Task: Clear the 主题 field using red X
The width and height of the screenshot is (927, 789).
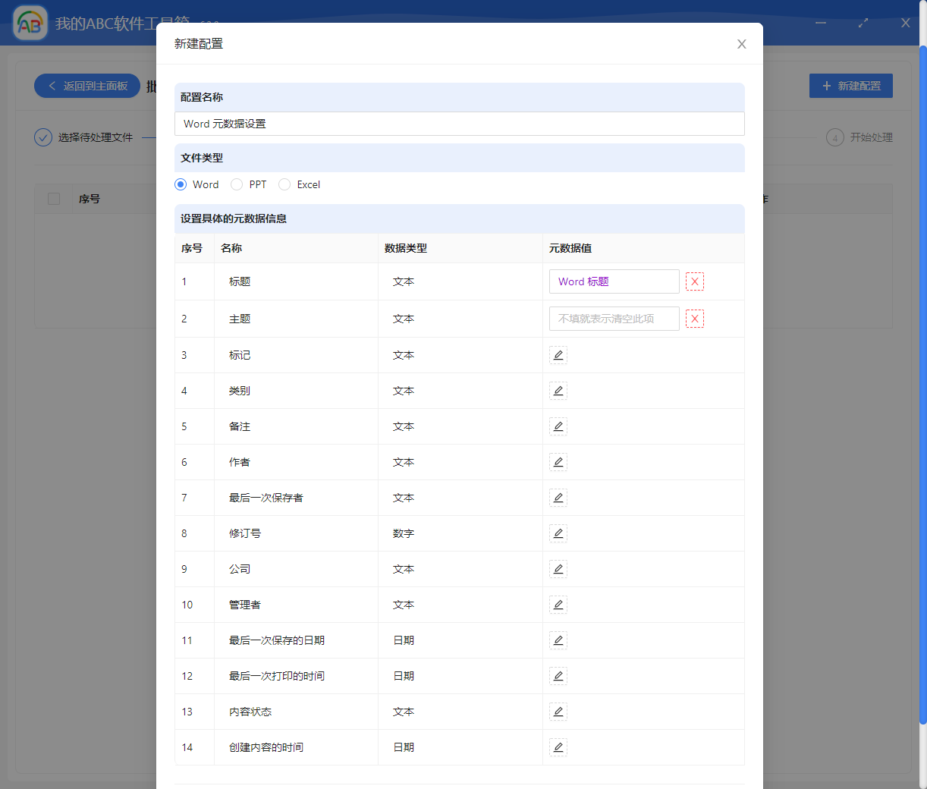Action: coord(694,318)
